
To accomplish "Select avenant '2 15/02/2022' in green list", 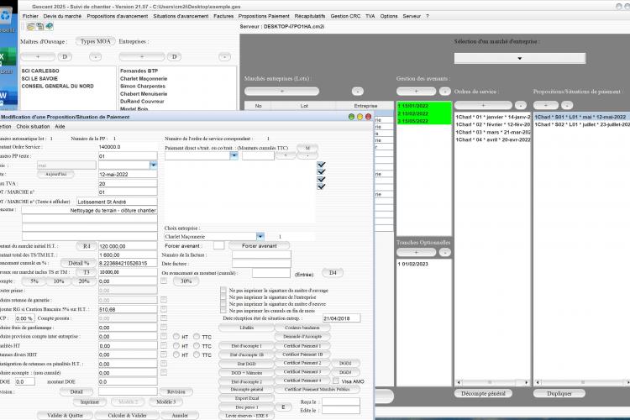I will [x=424, y=113].
